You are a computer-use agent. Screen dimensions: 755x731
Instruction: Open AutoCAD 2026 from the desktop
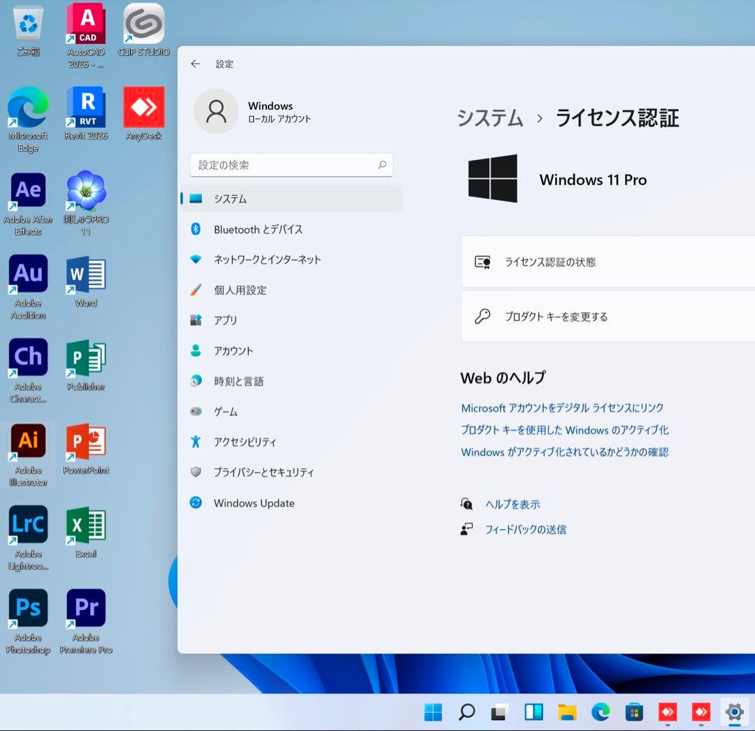coord(85,22)
